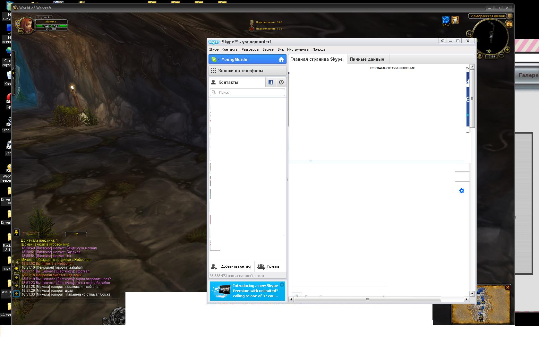
Task: Click the Галере tab in background window
Action: [528, 75]
